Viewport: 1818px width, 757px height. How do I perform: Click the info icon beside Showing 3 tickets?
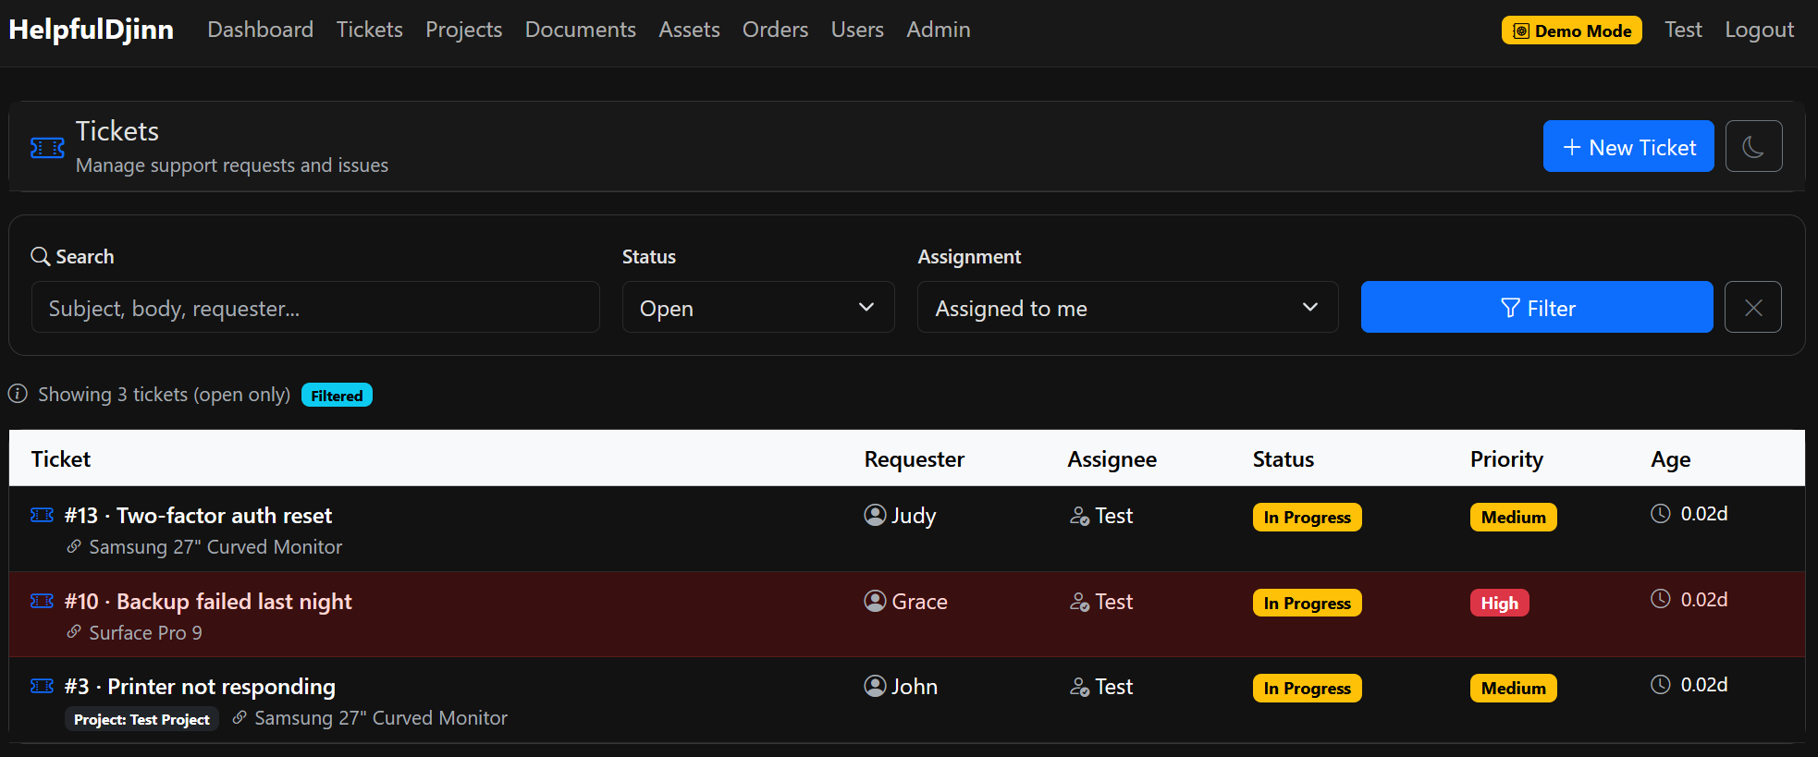[x=18, y=394]
